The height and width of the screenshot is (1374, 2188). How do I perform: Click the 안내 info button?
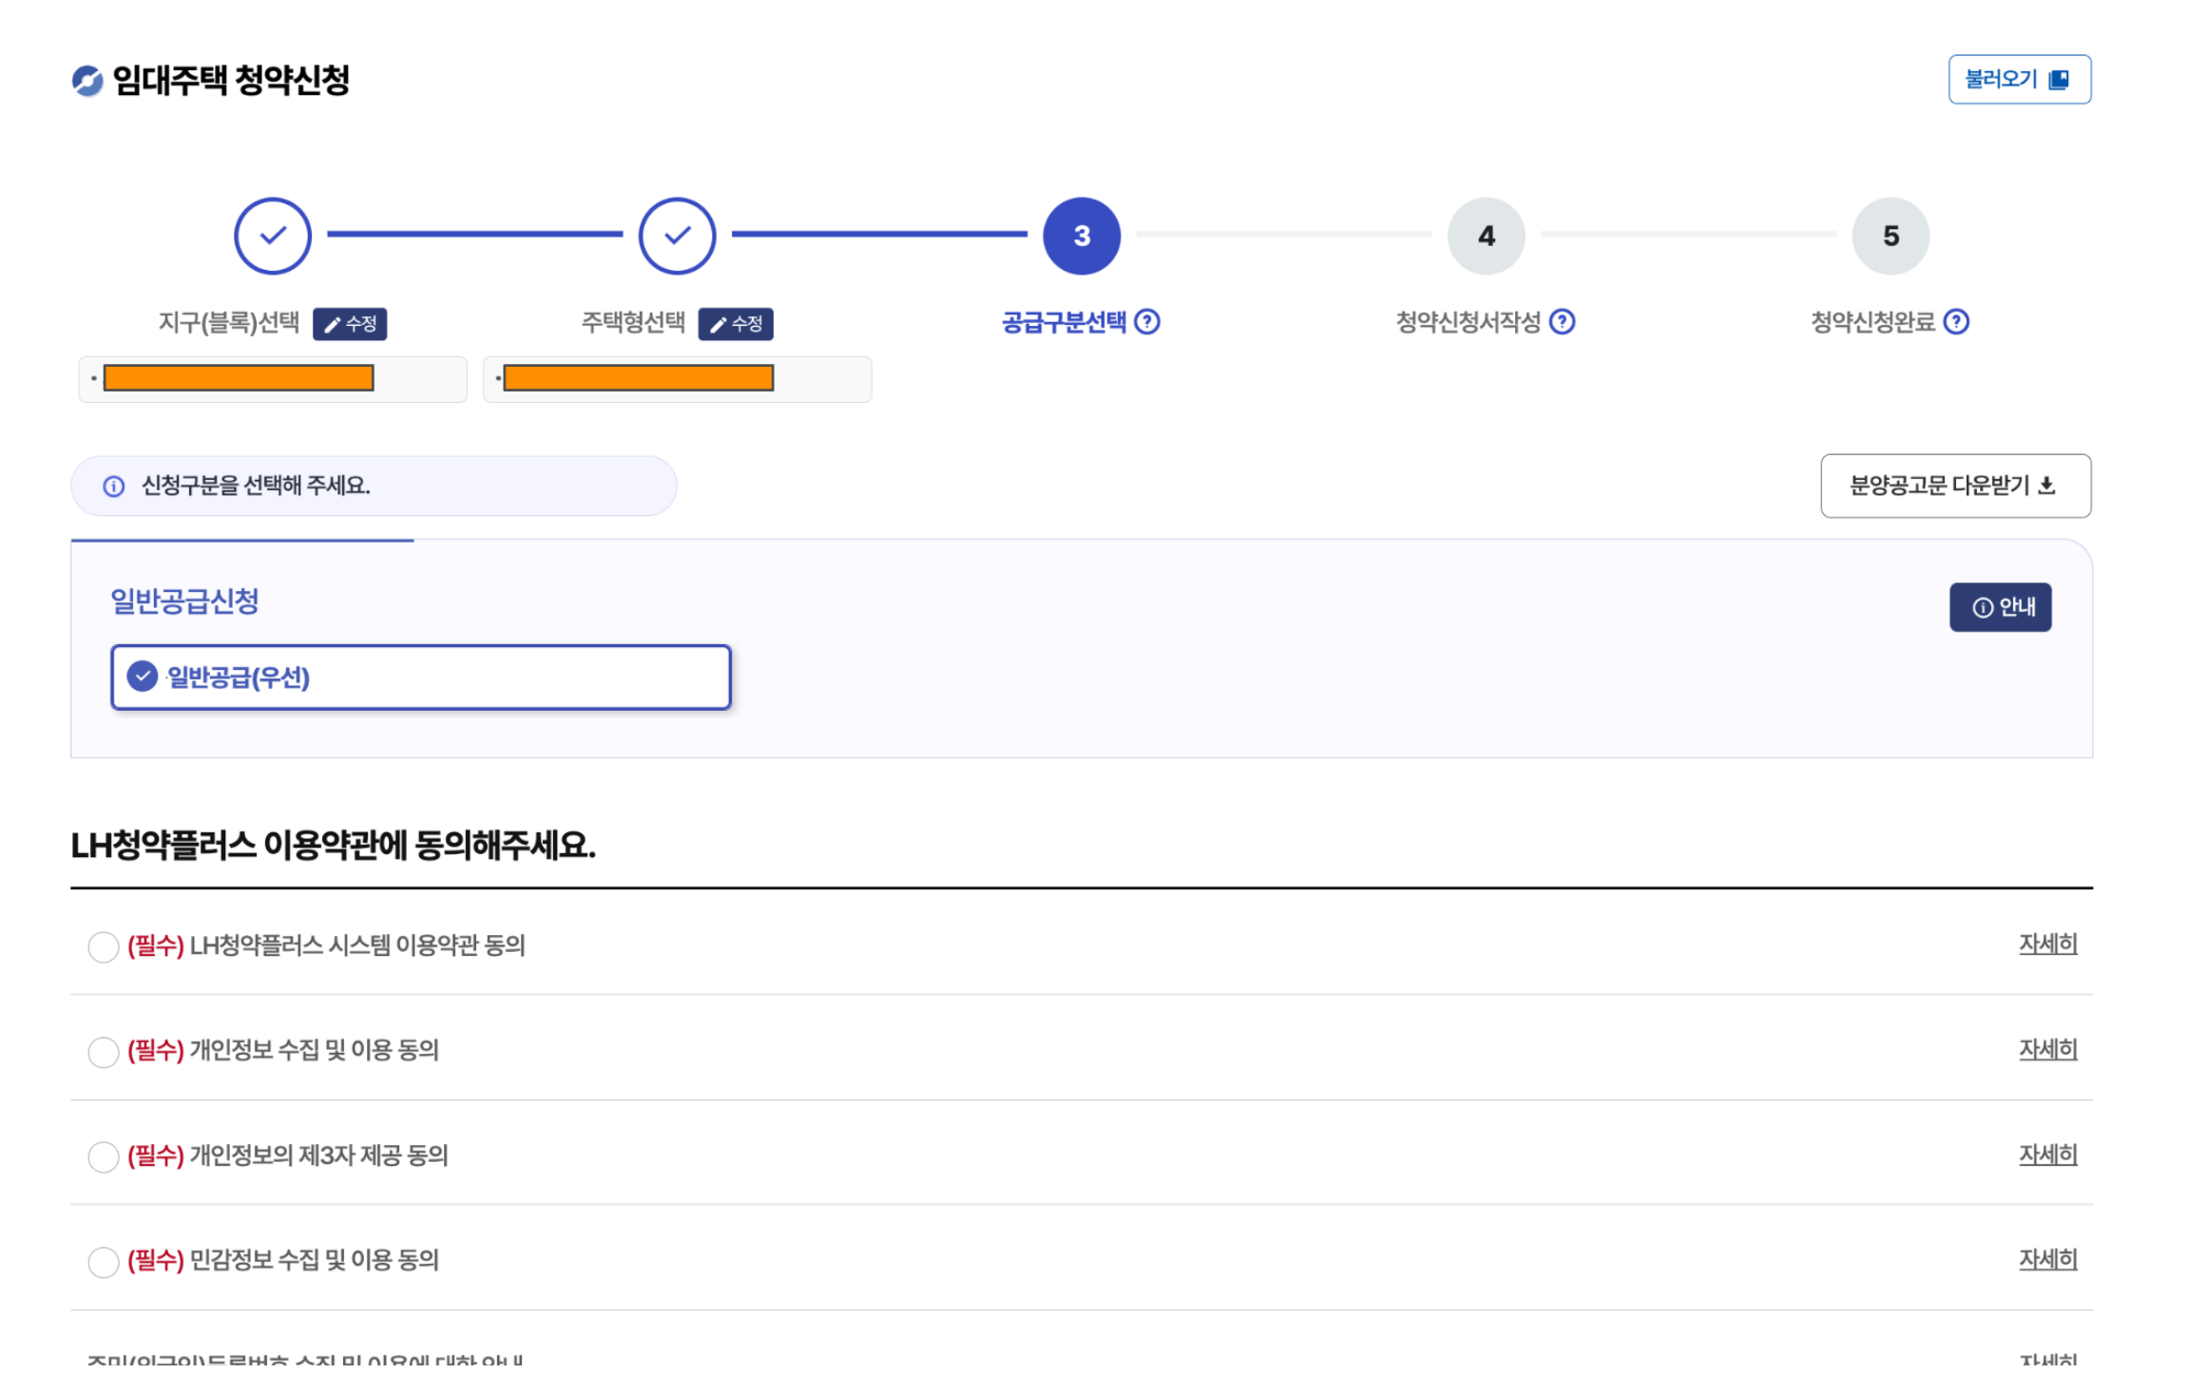(x=1999, y=606)
